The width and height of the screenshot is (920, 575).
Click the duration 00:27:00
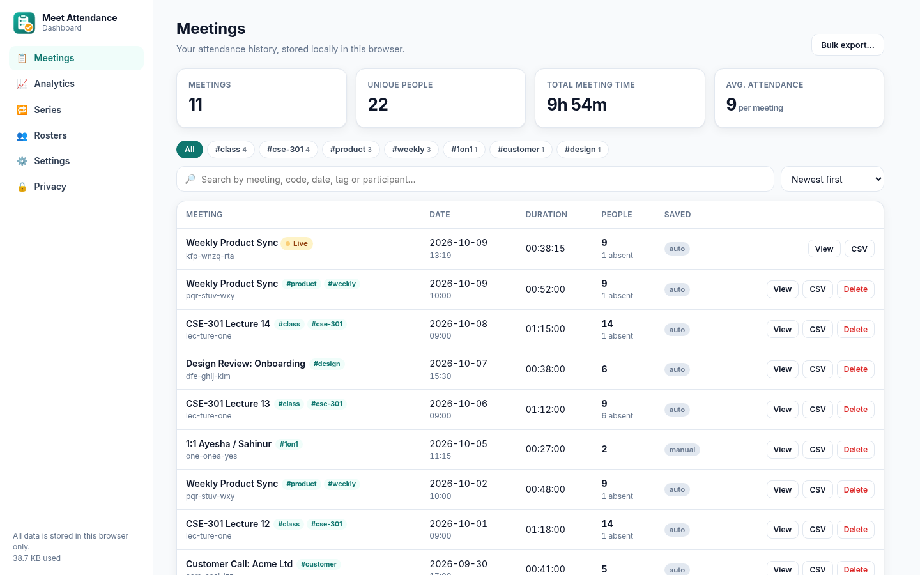click(x=546, y=449)
